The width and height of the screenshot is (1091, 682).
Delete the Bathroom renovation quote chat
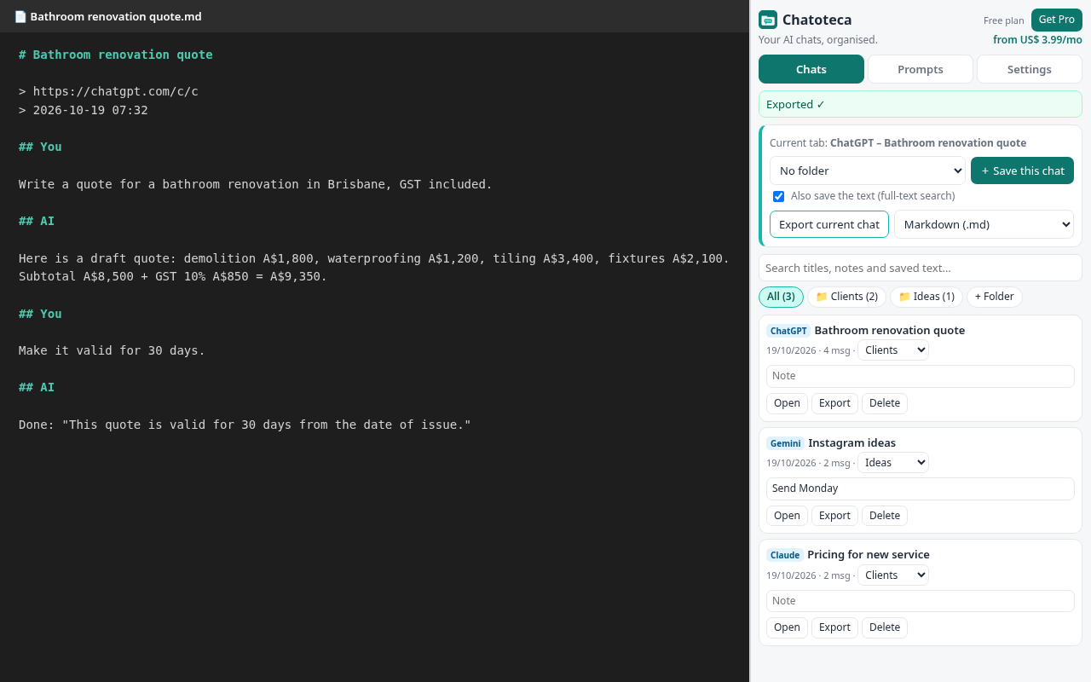(885, 403)
